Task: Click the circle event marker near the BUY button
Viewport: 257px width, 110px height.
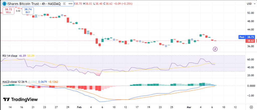Action: pos(36,16)
